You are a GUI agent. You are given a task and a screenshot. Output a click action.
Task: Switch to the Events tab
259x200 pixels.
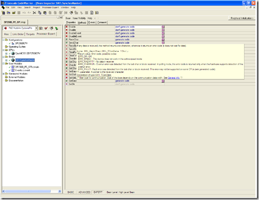(x=92, y=23)
